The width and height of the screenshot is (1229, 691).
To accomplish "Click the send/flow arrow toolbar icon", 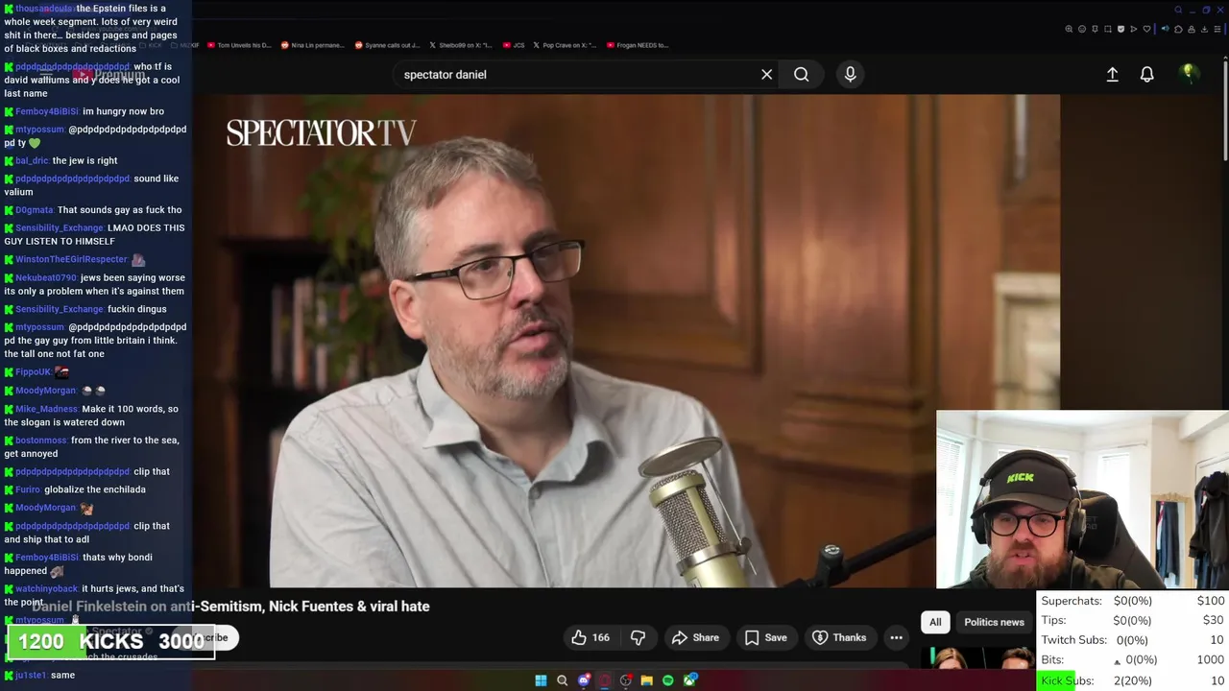I will (x=1134, y=29).
